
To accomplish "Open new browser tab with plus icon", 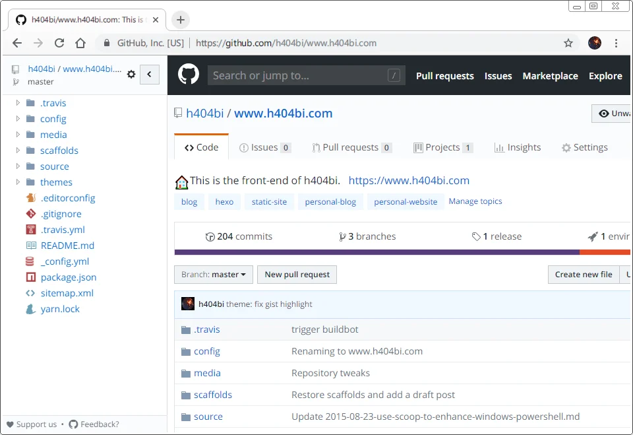I will (x=180, y=20).
